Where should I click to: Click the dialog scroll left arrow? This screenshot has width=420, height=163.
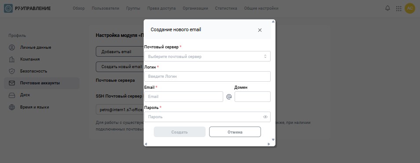(x=146, y=144)
